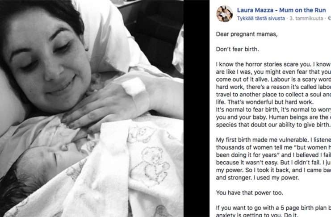Click the You have that power too line
Viewport: 331px width, 217px height.
click(x=250, y=193)
